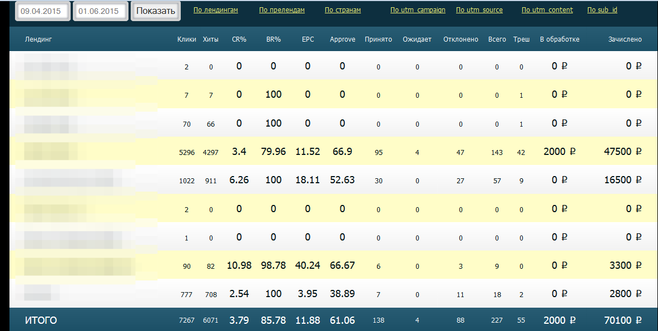This screenshot has width=658, height=331.
Task: Click the EPC column header
Action: click(308, 39)
